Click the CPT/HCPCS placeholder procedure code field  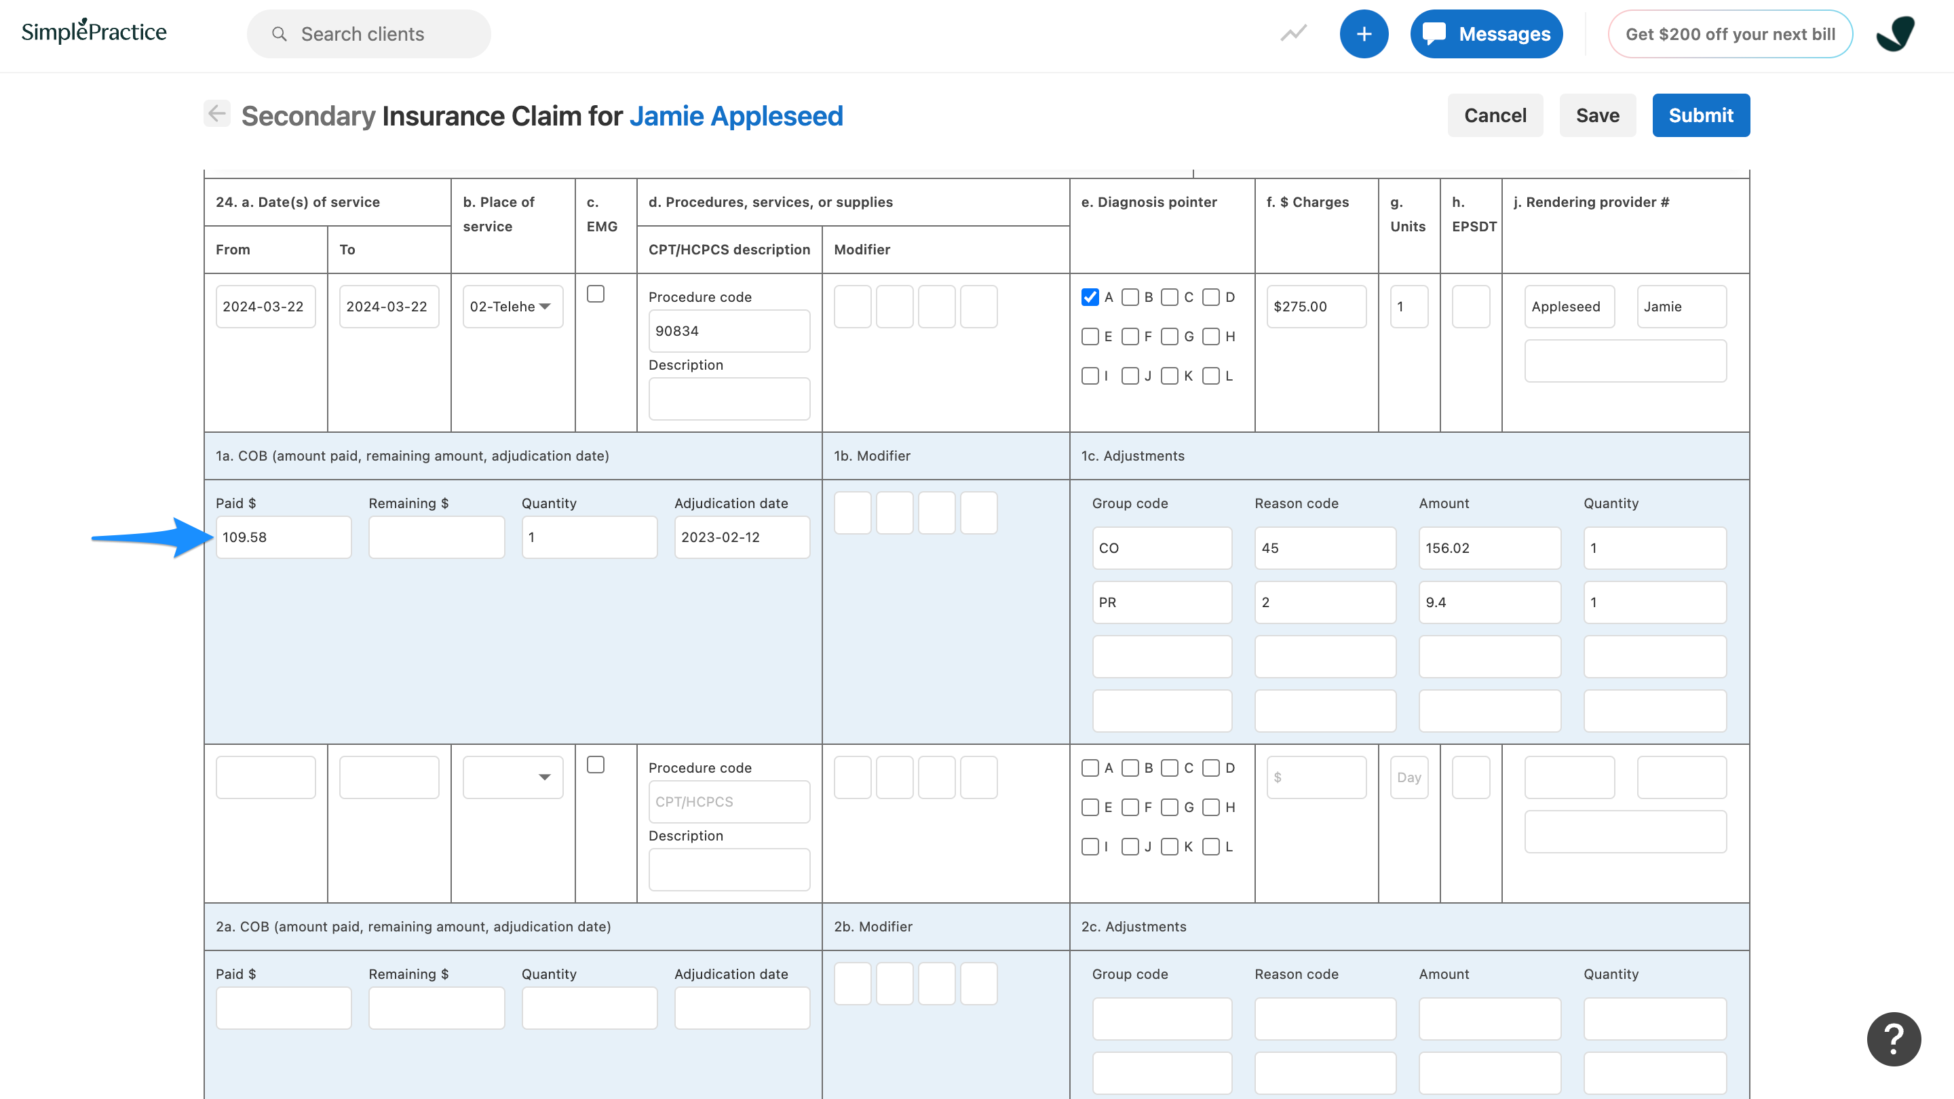pos(729,802)
